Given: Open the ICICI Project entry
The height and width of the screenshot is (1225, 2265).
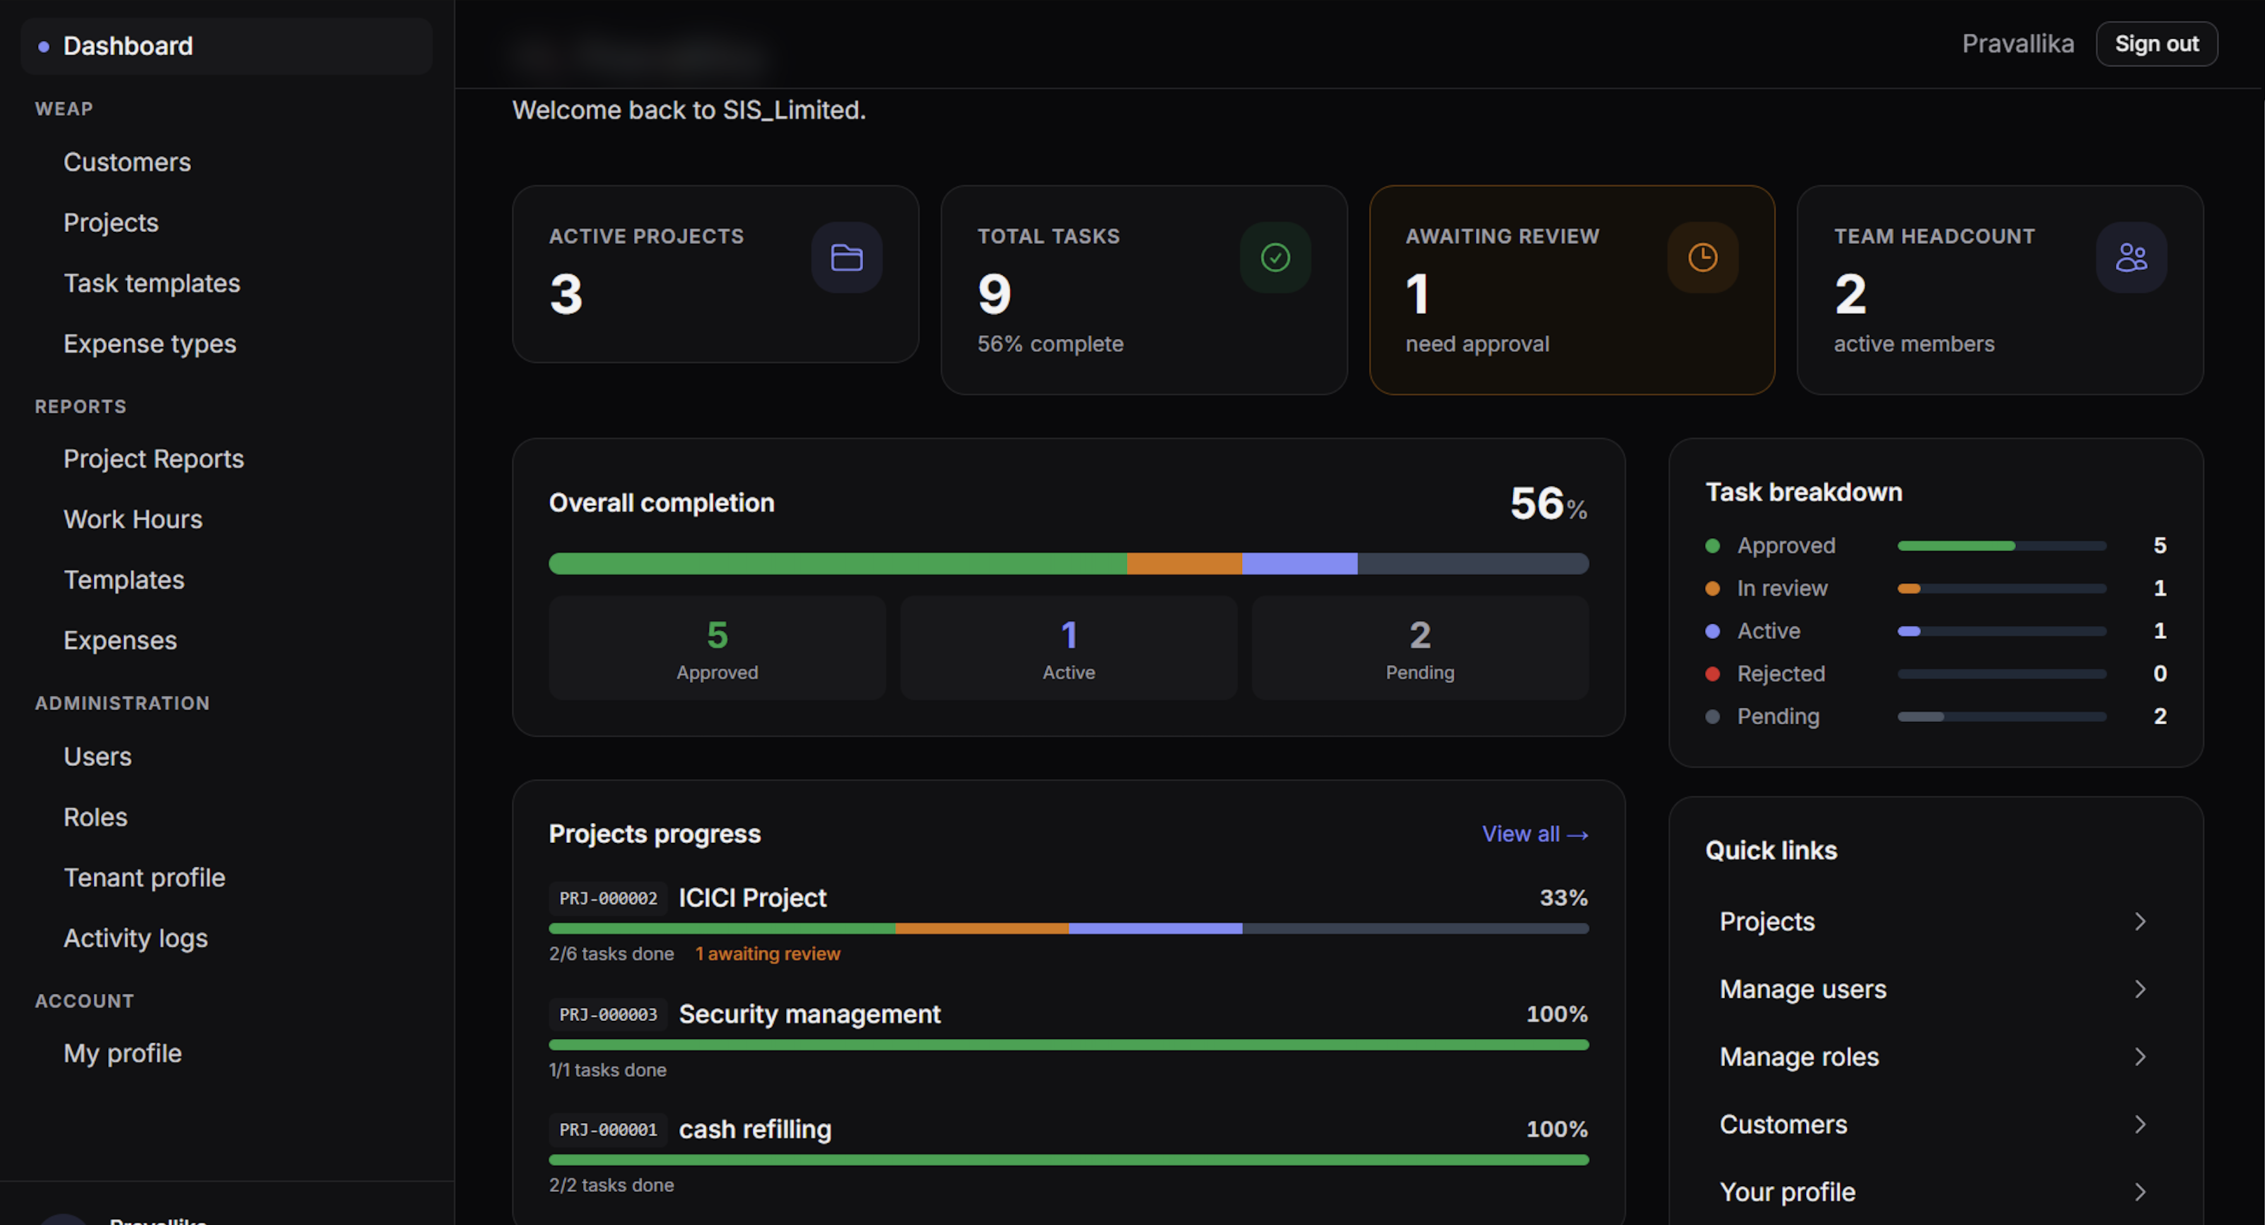Looking at the screenshot, I should pos(751,899).
